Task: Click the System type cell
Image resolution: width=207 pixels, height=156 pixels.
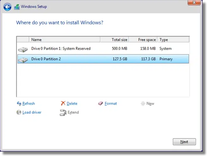Action: click(x=166, y=49)
